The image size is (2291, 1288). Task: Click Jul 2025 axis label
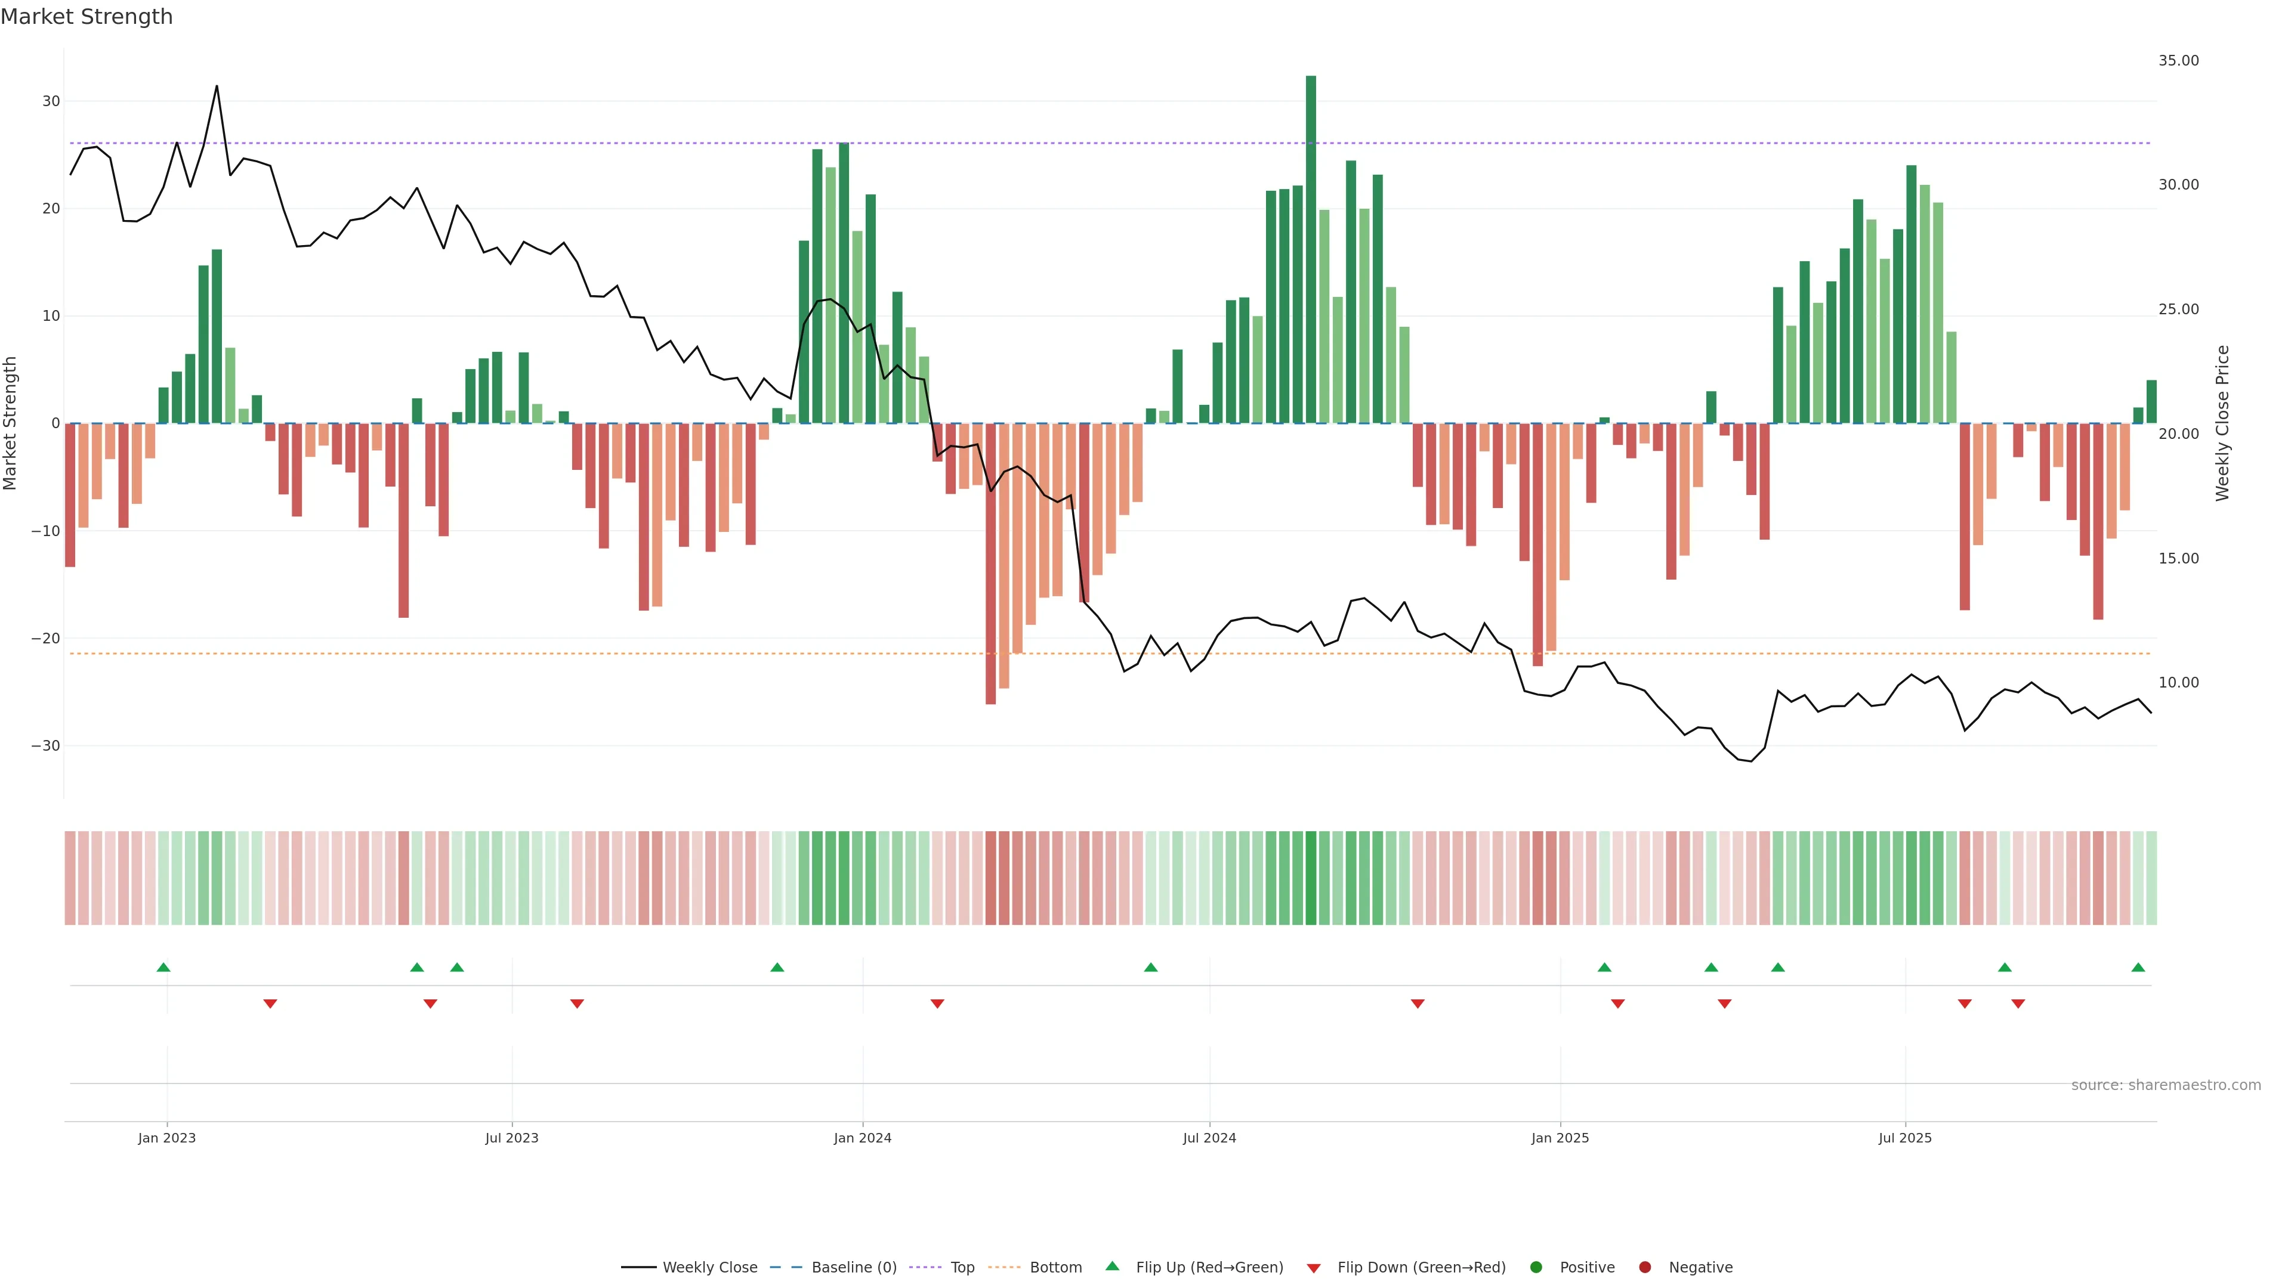tap(1905, 1138)
